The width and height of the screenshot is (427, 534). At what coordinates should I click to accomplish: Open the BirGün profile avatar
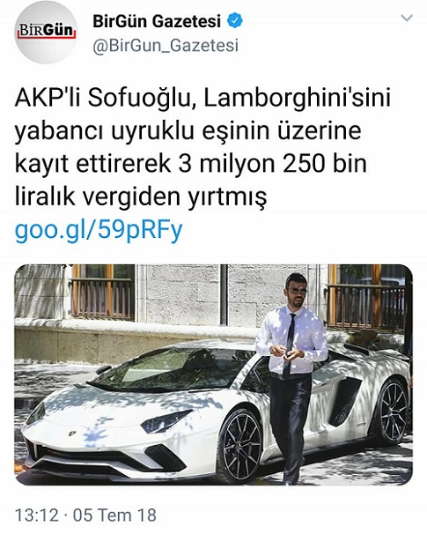46,34
